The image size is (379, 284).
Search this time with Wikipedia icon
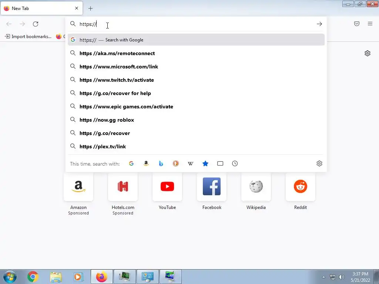pos(191,163)
